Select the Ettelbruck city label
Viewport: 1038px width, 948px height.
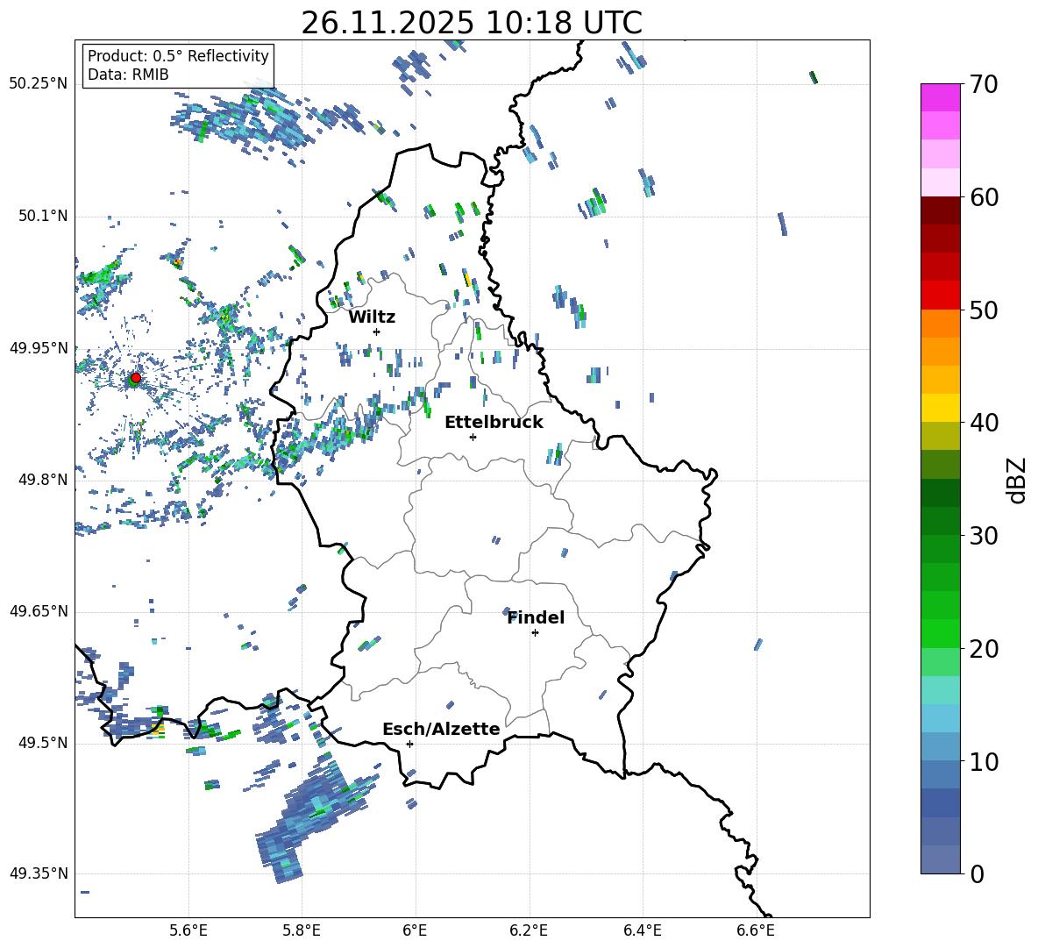pos(494,422)
